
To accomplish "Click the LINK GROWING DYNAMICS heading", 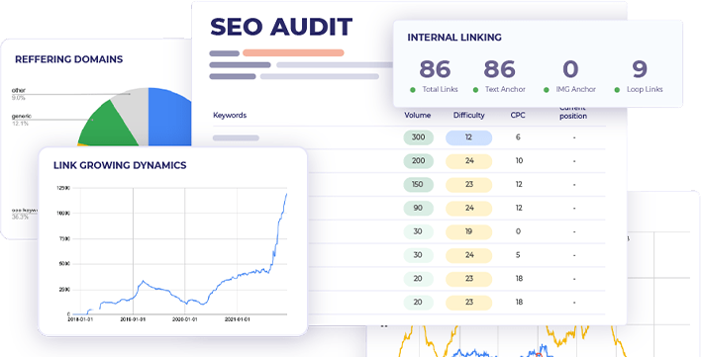I will [120, 165].
